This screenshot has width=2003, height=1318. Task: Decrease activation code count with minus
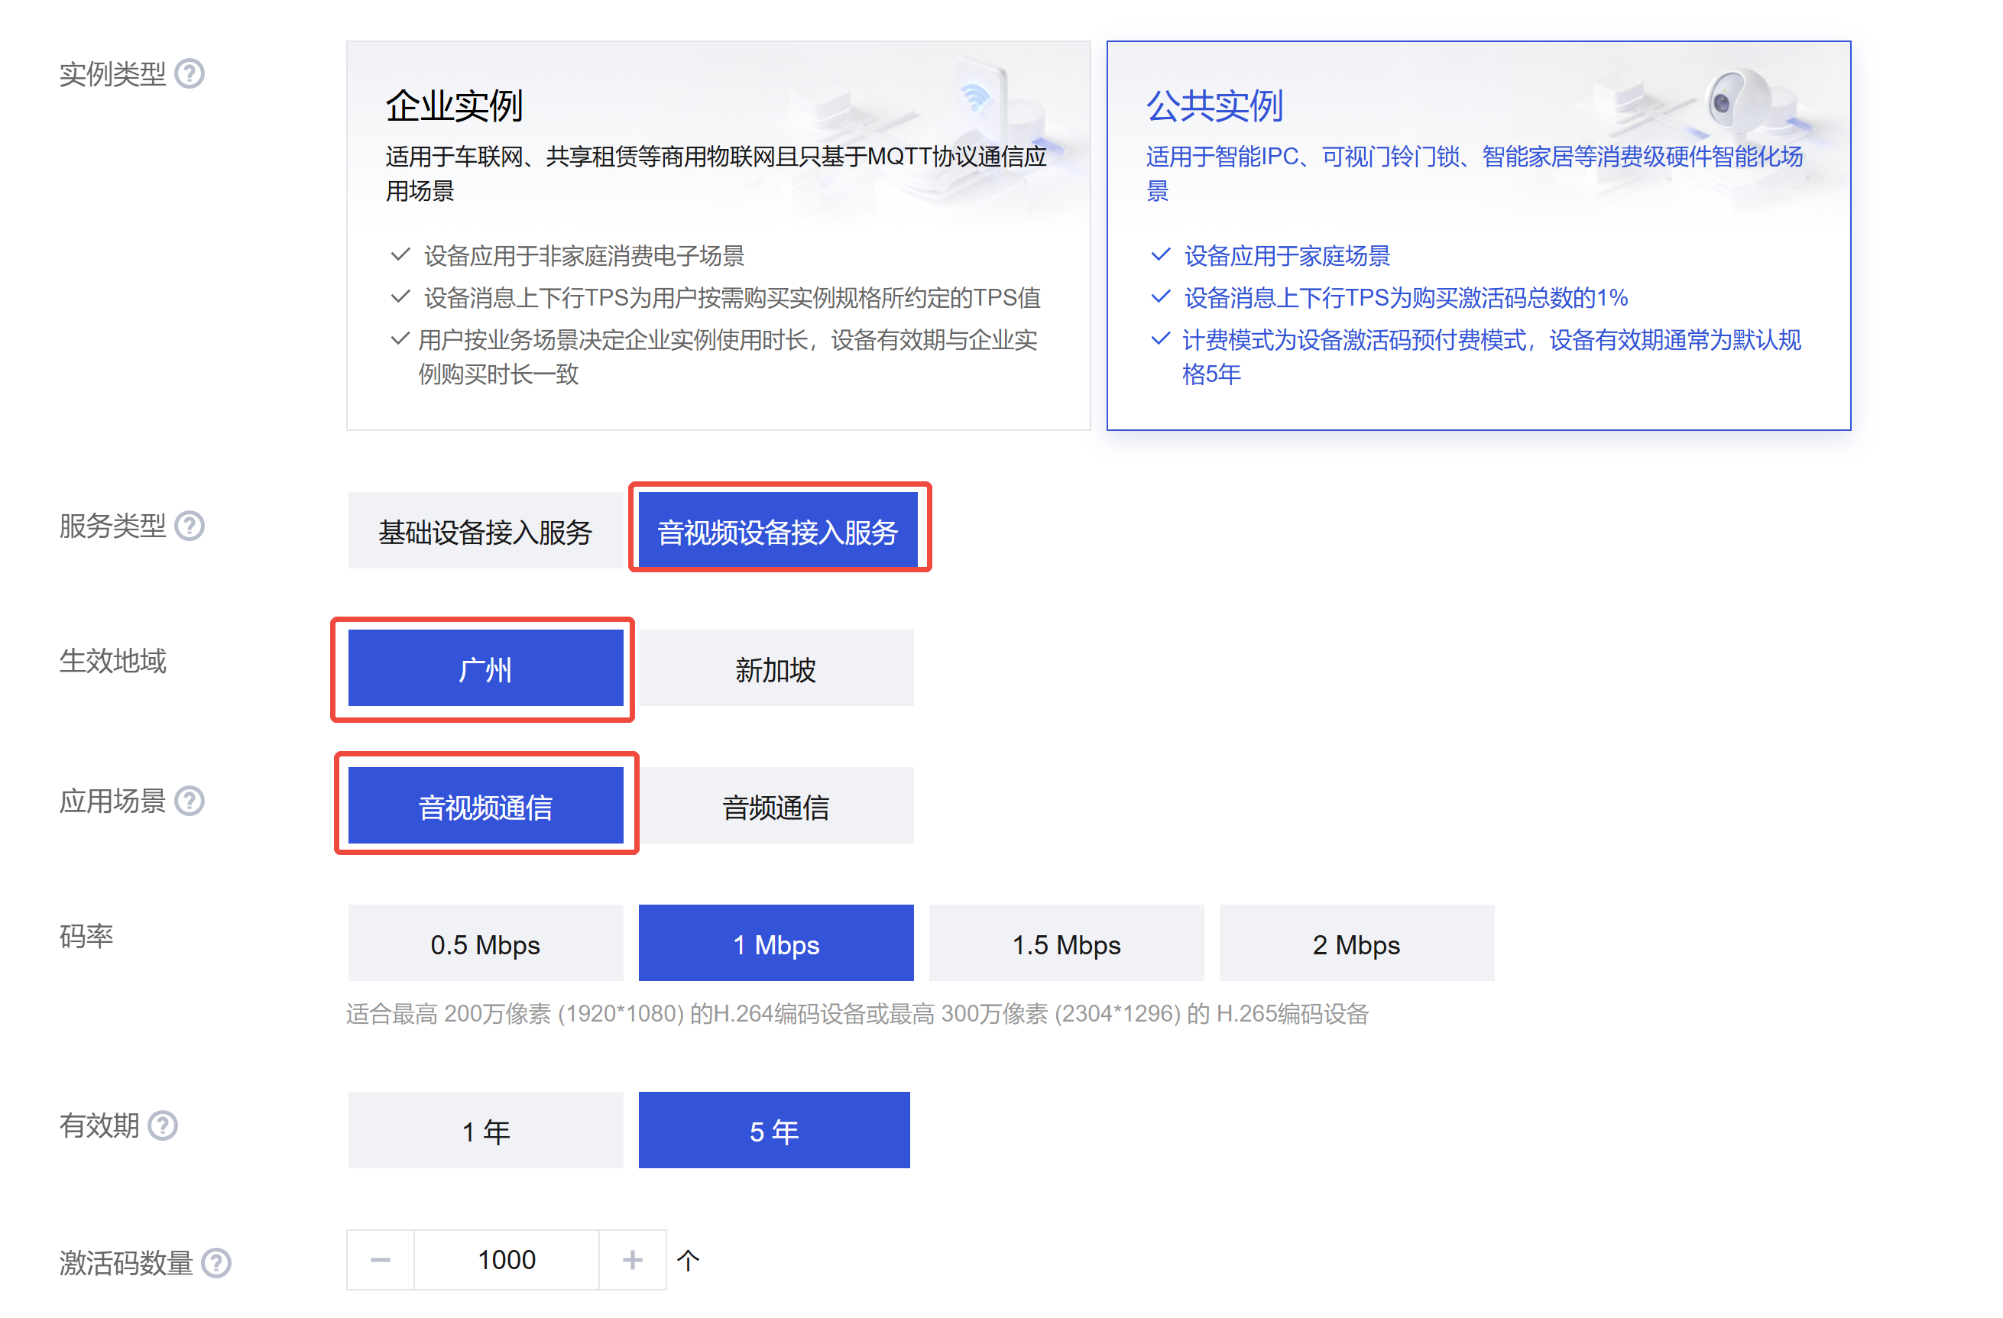pyautogui.click(x=381, y=1260)
